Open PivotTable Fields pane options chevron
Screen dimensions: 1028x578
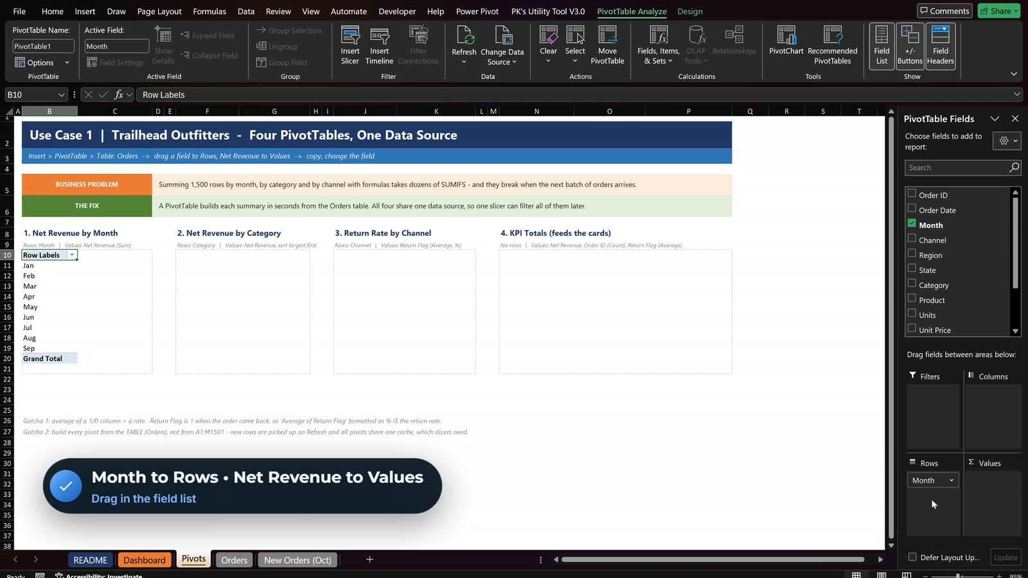click(x=995, y=119)
